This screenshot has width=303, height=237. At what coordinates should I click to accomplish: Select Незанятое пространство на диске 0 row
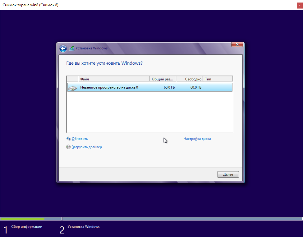[x=150, y=87]
